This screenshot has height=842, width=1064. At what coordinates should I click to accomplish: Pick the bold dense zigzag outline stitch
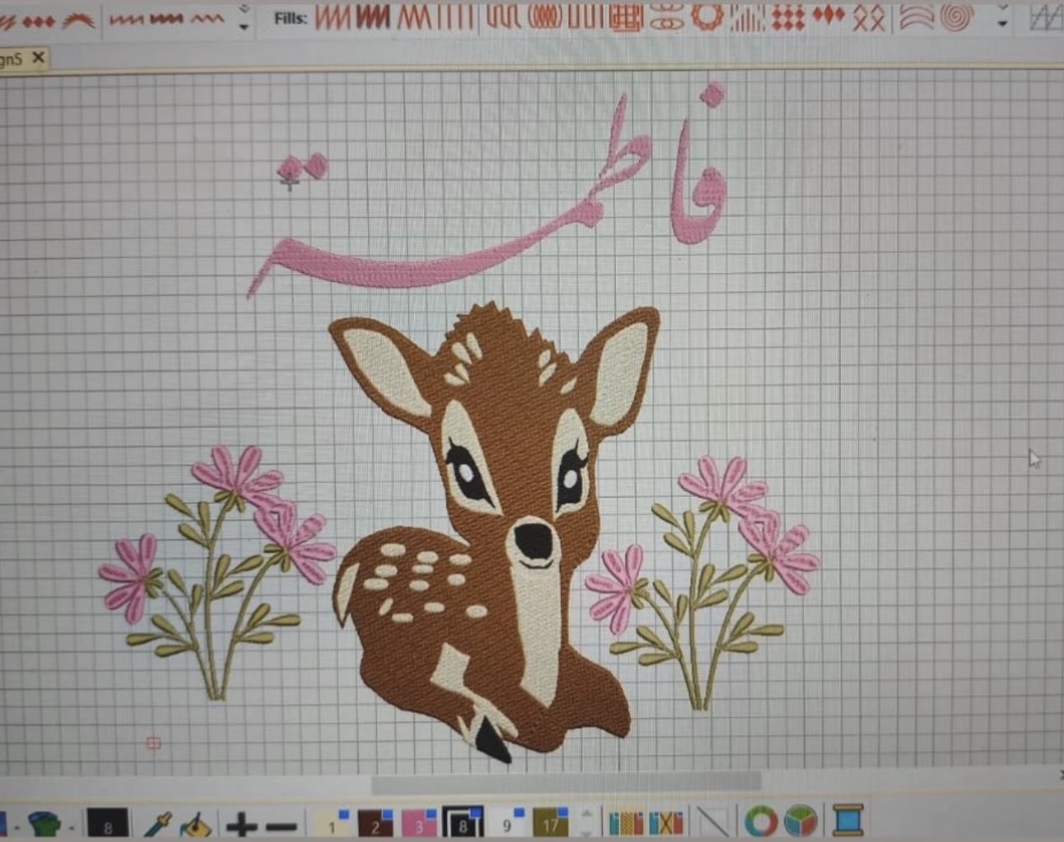click(x=165, y=19)
